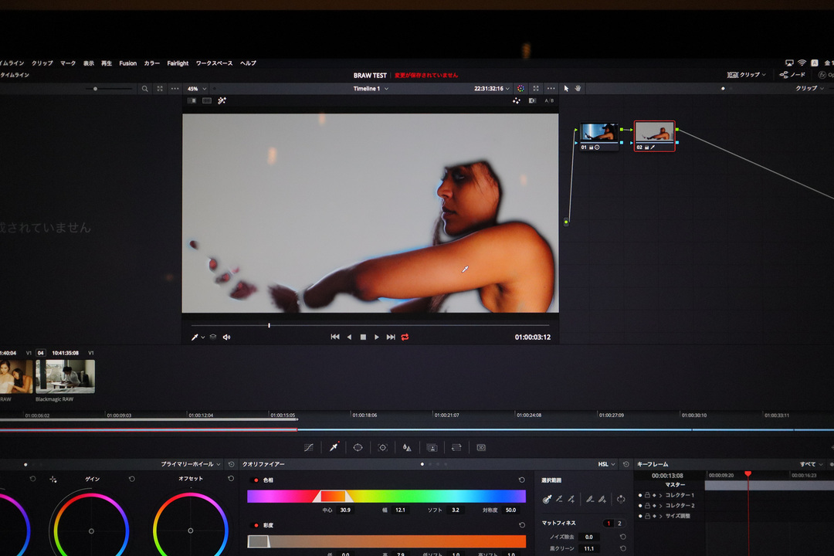Image resolution: width=834 pixels, height=556 pixels.
Task: Expand the コレクター 2 keyframe track
Action: click(x=660, y=506)
